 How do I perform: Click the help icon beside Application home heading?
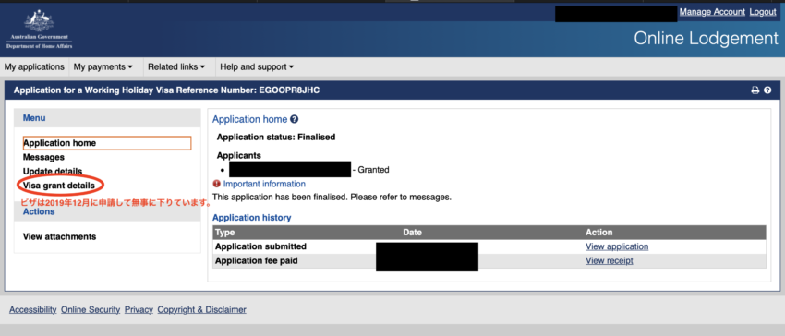[295, 119]
